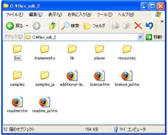Click the 'license.htm' file name label
The width and height of the screenshot is (168, 135).
(100, 84)
